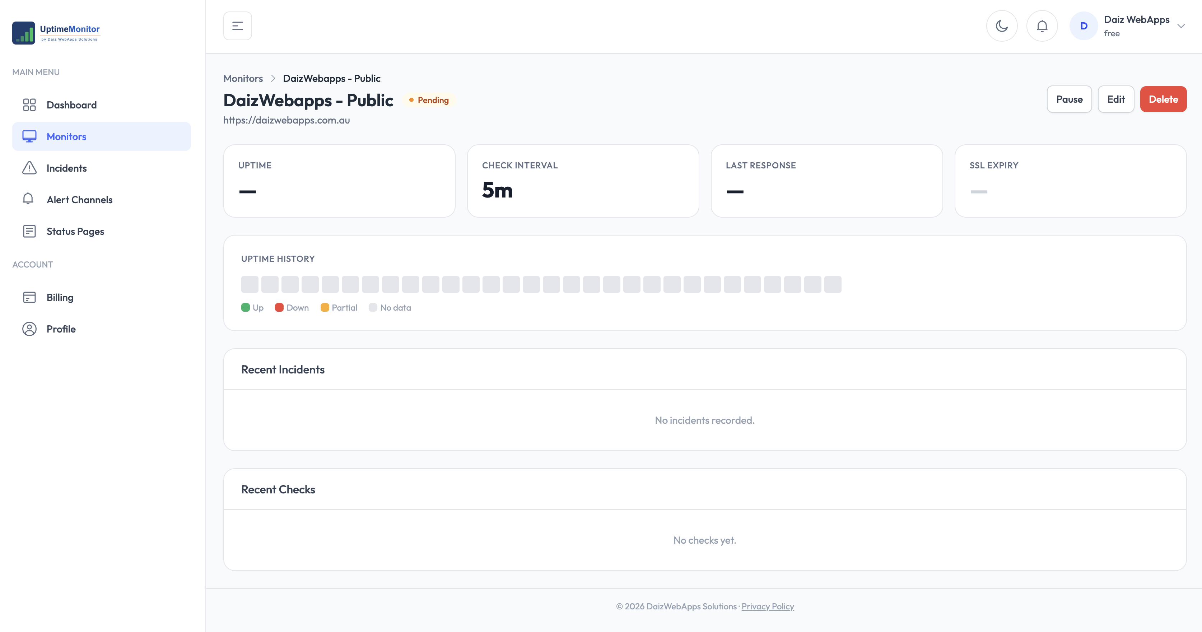1202x632 pixels.
Task: Click 'No checks yet.' text
Action: pos(705,540)
